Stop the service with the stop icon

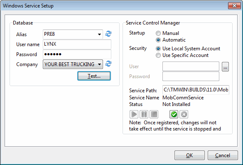(x=154, y=114)
